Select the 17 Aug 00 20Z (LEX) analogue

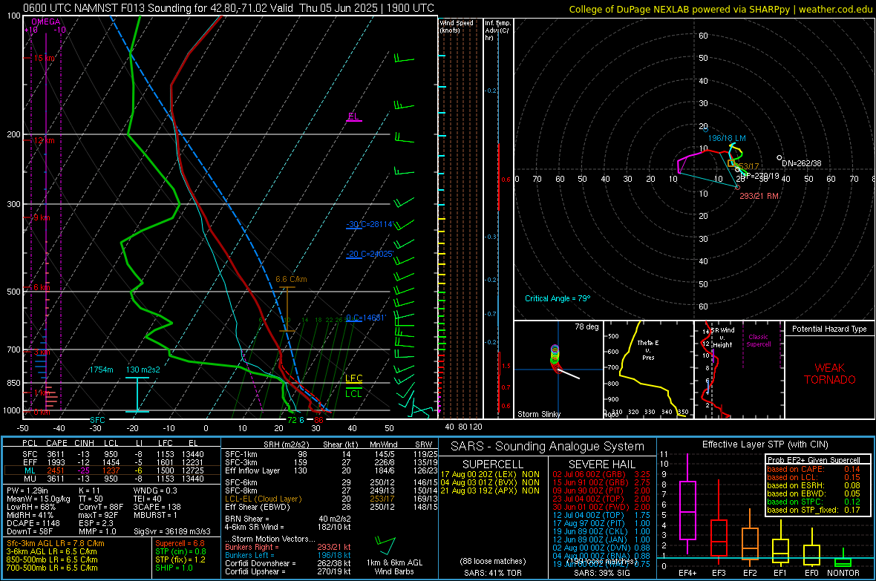click(x=490, y=474)
